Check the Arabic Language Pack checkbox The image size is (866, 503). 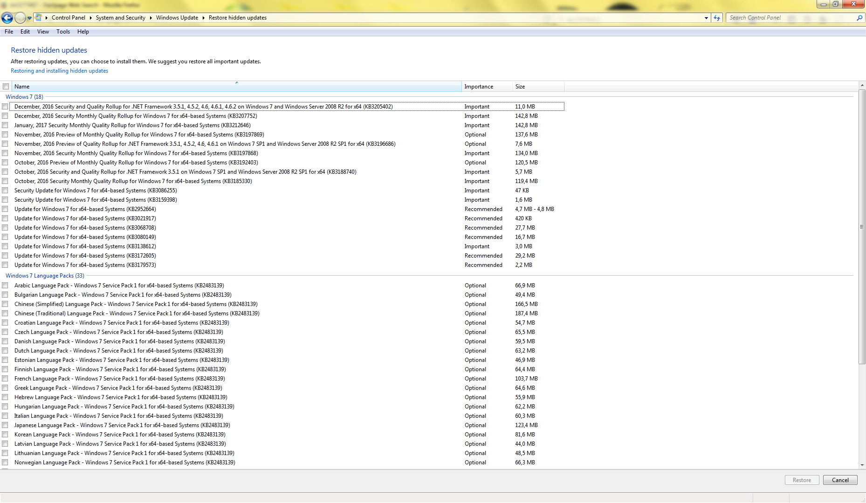click(x=5, y=285)
